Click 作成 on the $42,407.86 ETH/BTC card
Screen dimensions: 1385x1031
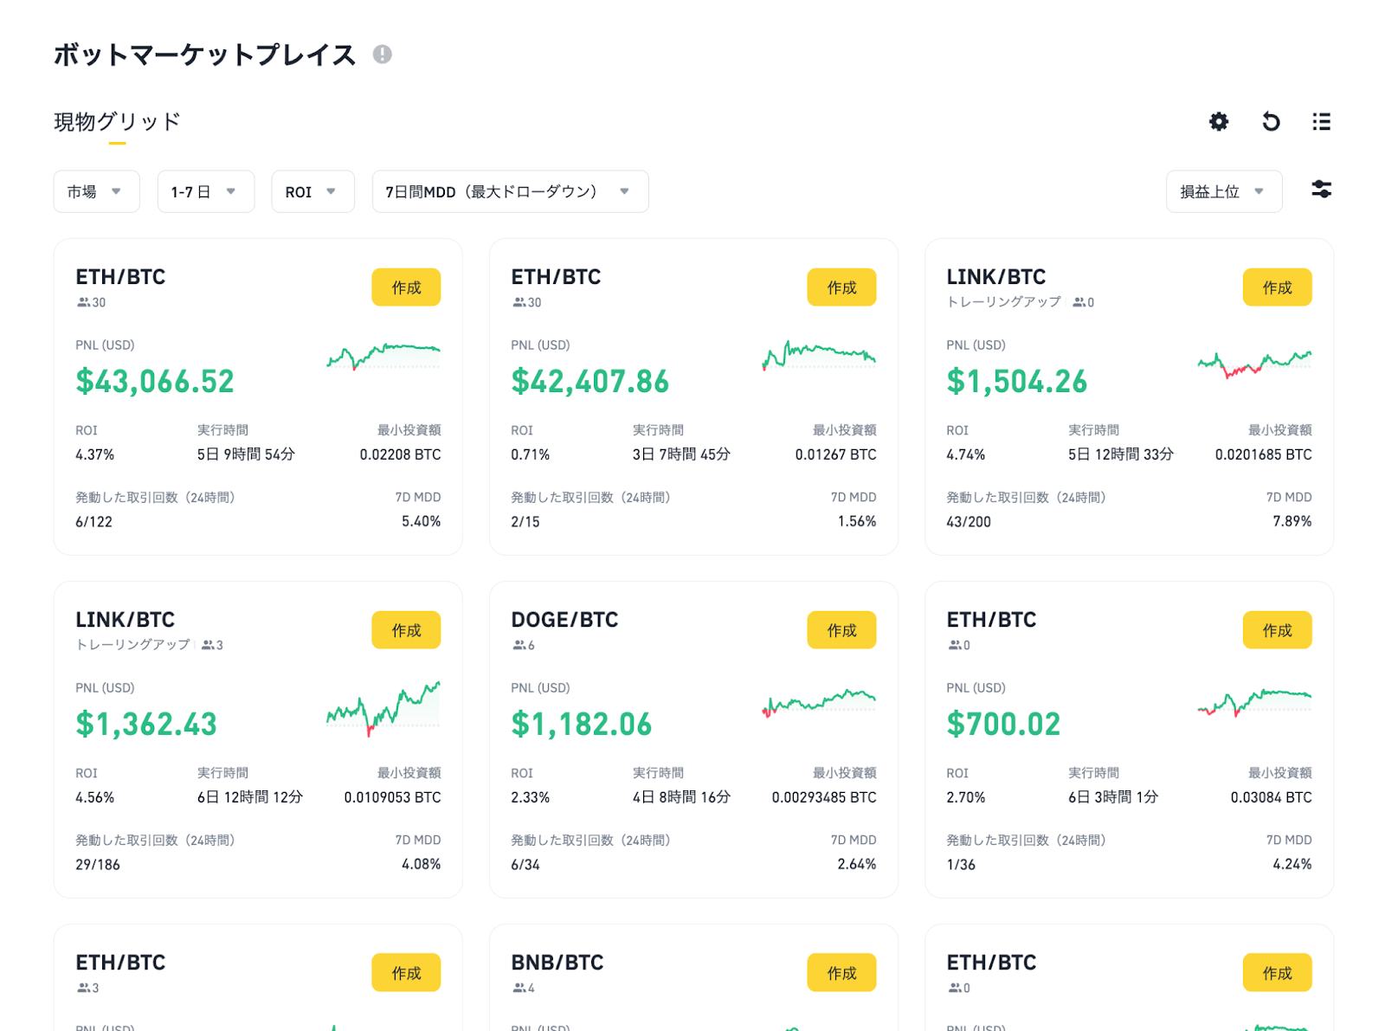841,287
